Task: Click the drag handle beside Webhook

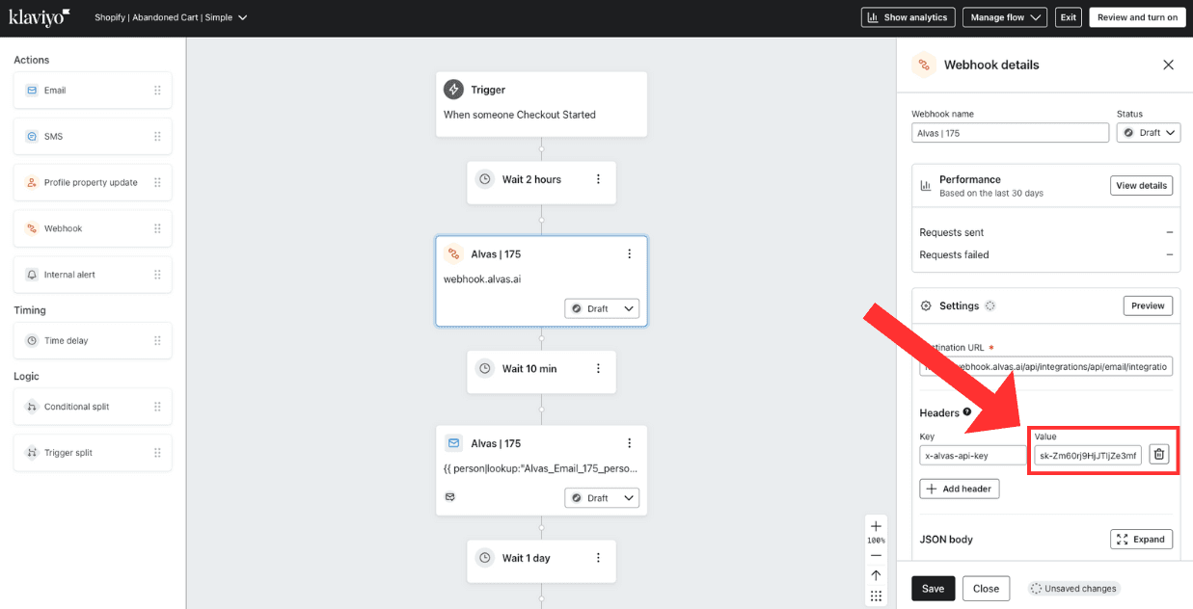Action: (x=157, y=229)
